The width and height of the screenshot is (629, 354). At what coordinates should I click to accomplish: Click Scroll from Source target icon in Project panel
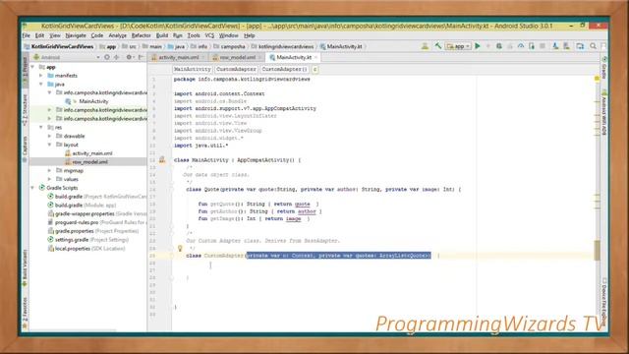107,57
